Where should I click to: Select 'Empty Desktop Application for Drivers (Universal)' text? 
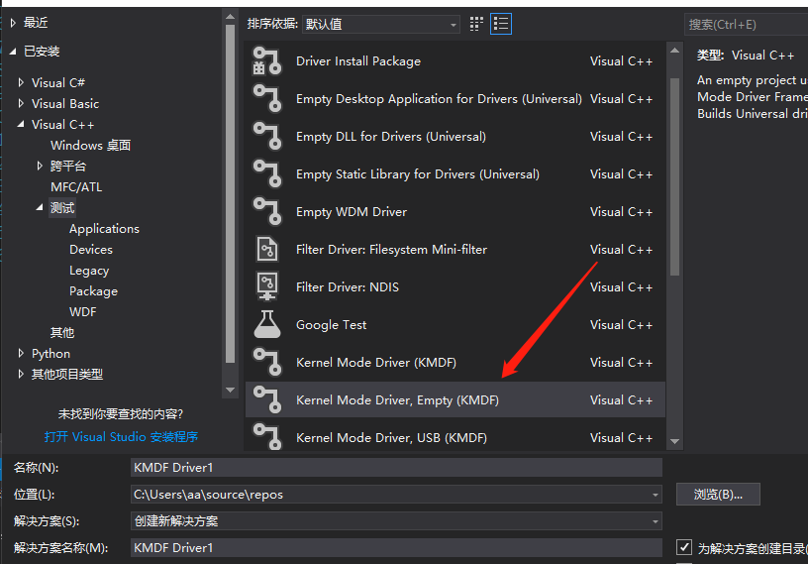click(x=439, y=98)
